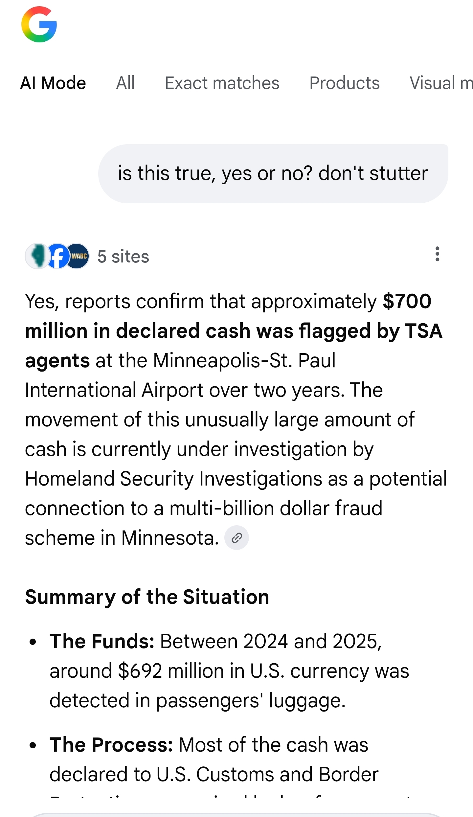Show the 5 sites source list
The image size is (473, 817).
[123, 257]
